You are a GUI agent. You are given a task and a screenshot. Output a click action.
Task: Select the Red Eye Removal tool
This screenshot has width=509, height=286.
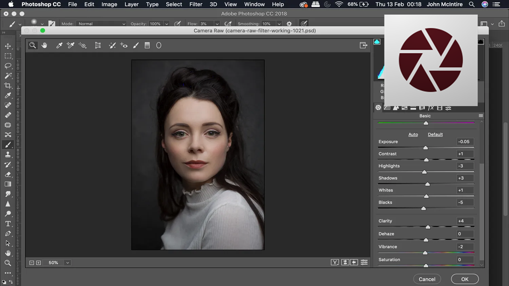pyautogui.click(x=124, y=45)
